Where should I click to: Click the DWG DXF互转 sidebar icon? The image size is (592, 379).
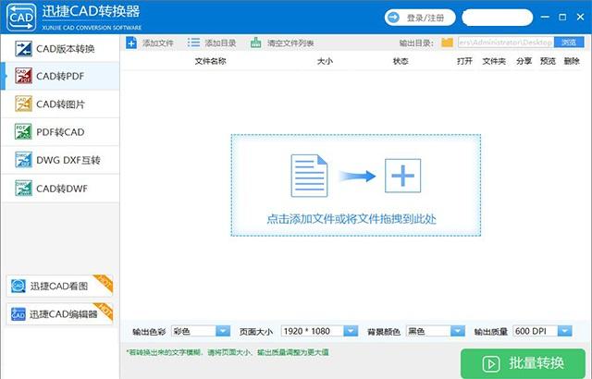coord(23,160)
